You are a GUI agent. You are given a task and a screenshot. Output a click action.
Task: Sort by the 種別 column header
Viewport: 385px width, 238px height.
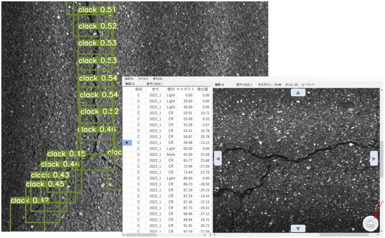coord(170,89)
